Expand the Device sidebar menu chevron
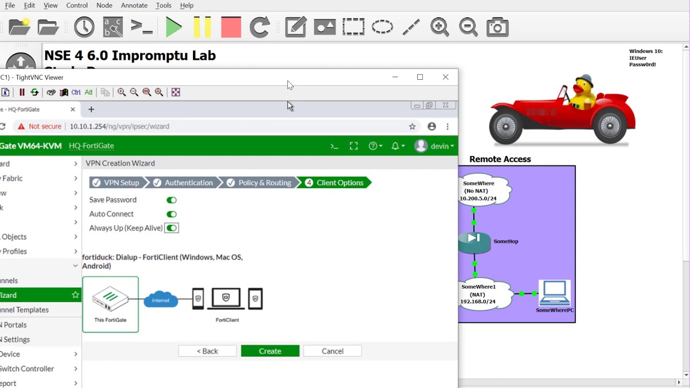 pyautogui.click(x=75, y=354)
